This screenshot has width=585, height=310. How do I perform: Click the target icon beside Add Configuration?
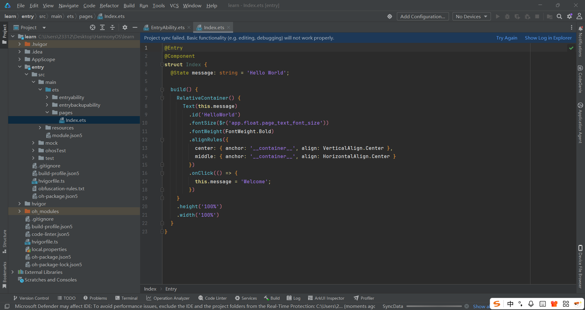390,16
